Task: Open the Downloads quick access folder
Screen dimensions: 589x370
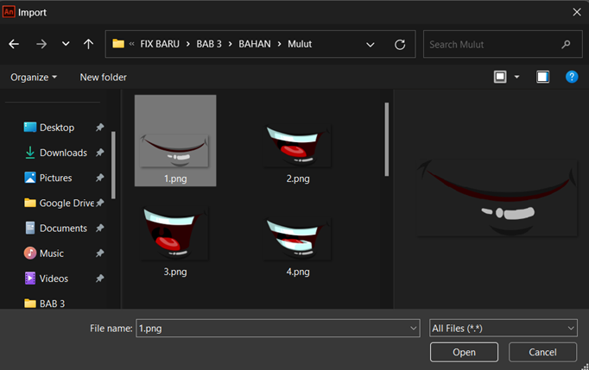Action: (x=63, y=153)
